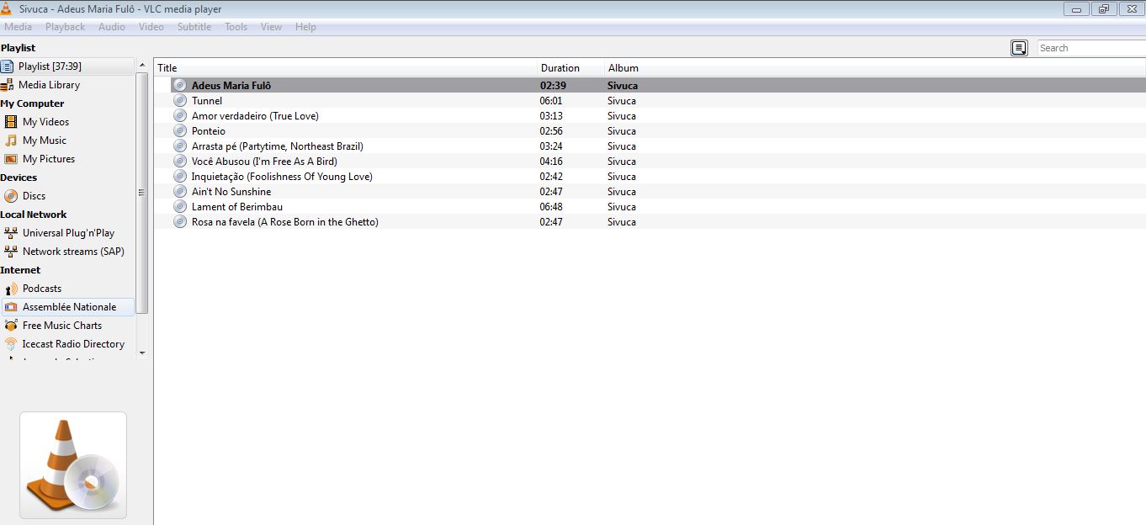Select the Universal Plug'n'Play network icon
This screenshot has width=1146, height=525.
pyautogui.click(x=11, y=233)
